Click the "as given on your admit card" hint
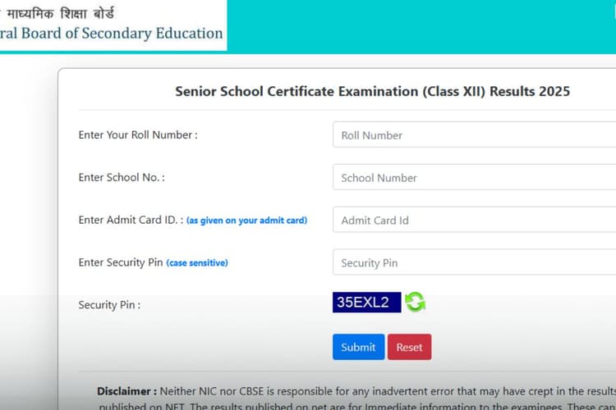This screenshot has width=616, height=410. (x=246, y=221)
